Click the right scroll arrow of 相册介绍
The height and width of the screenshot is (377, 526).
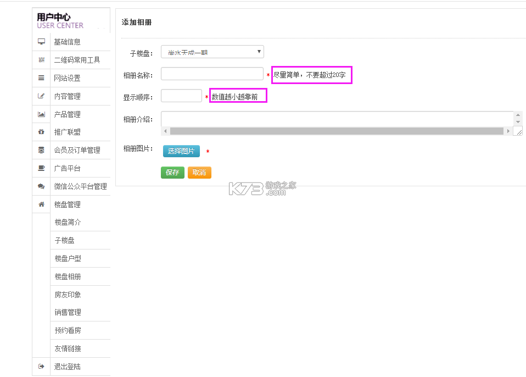pyautogui.click(x=508, y=131)
